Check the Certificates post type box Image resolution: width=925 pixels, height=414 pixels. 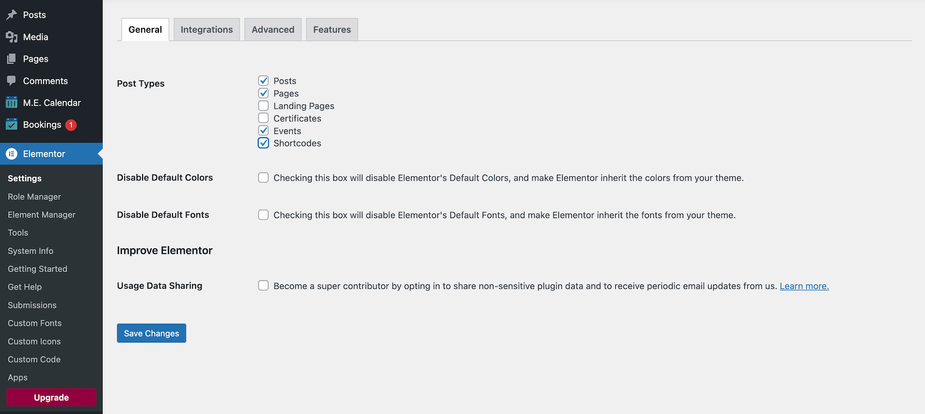264,118
